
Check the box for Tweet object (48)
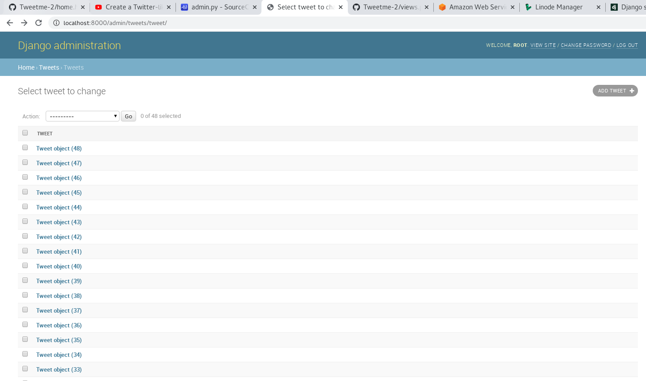coord(25,147)
